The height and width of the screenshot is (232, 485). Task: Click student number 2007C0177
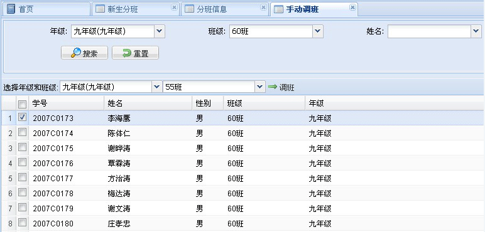[53, 179]
